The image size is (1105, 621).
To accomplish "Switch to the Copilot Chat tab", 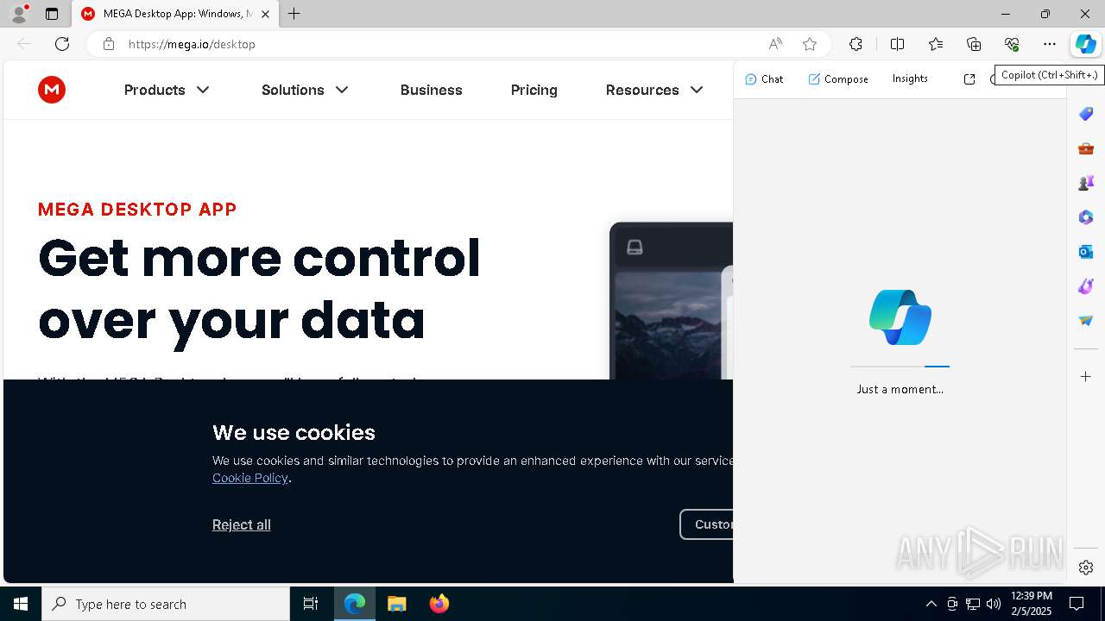I will point(764,78).
